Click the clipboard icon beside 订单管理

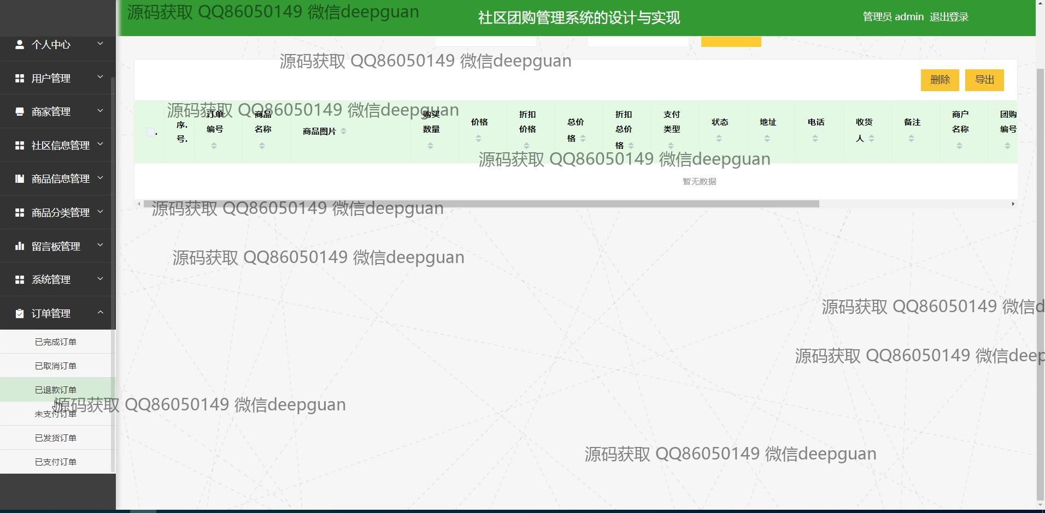[x=20, y=313]
